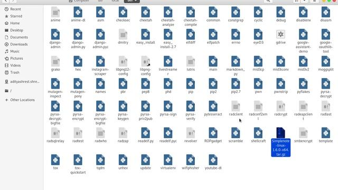Select the pwnstrip file icon
Image resolution: width=338 pixels, height=190 pixels.
pyautogui.click(x=280, y=83)
